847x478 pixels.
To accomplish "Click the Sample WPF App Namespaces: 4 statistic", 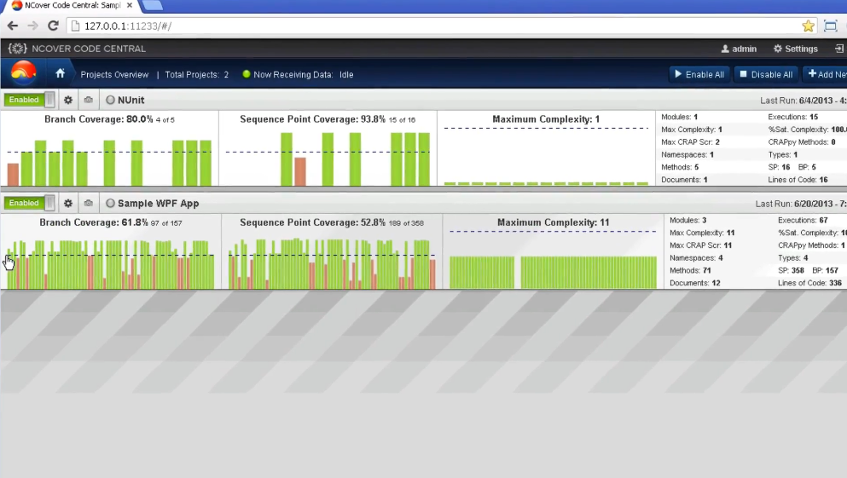I will (696, 258).
